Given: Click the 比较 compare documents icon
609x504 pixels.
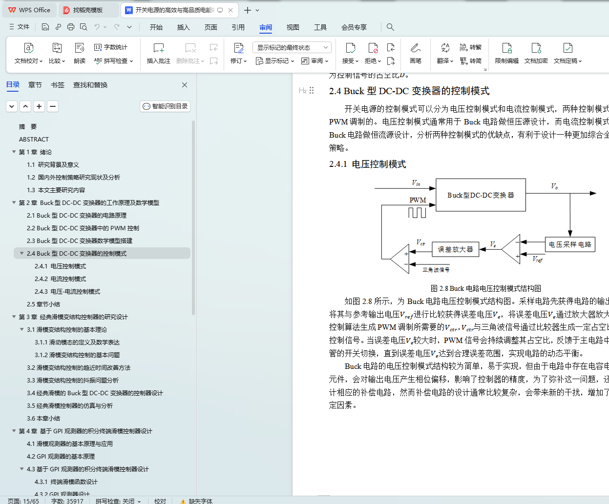Looking at the screenshot, I should click(57, 48).
